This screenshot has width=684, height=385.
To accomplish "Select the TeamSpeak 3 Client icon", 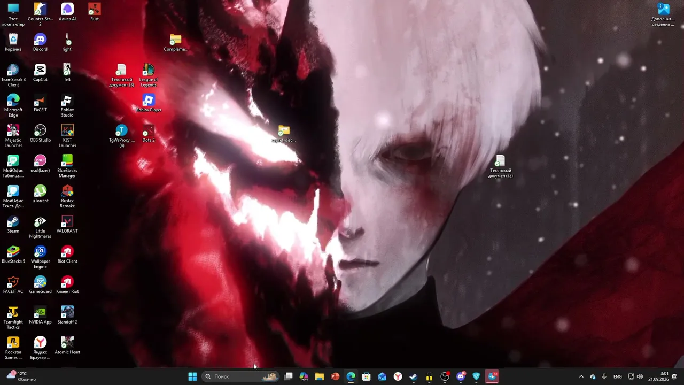I will [x=13, y=75].
